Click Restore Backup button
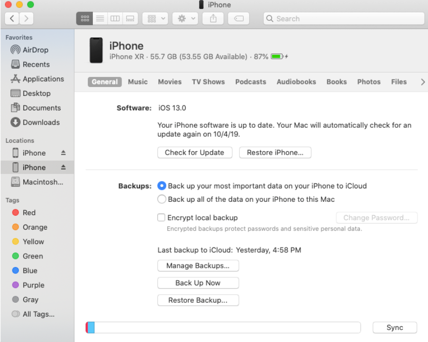 [198, 300]
